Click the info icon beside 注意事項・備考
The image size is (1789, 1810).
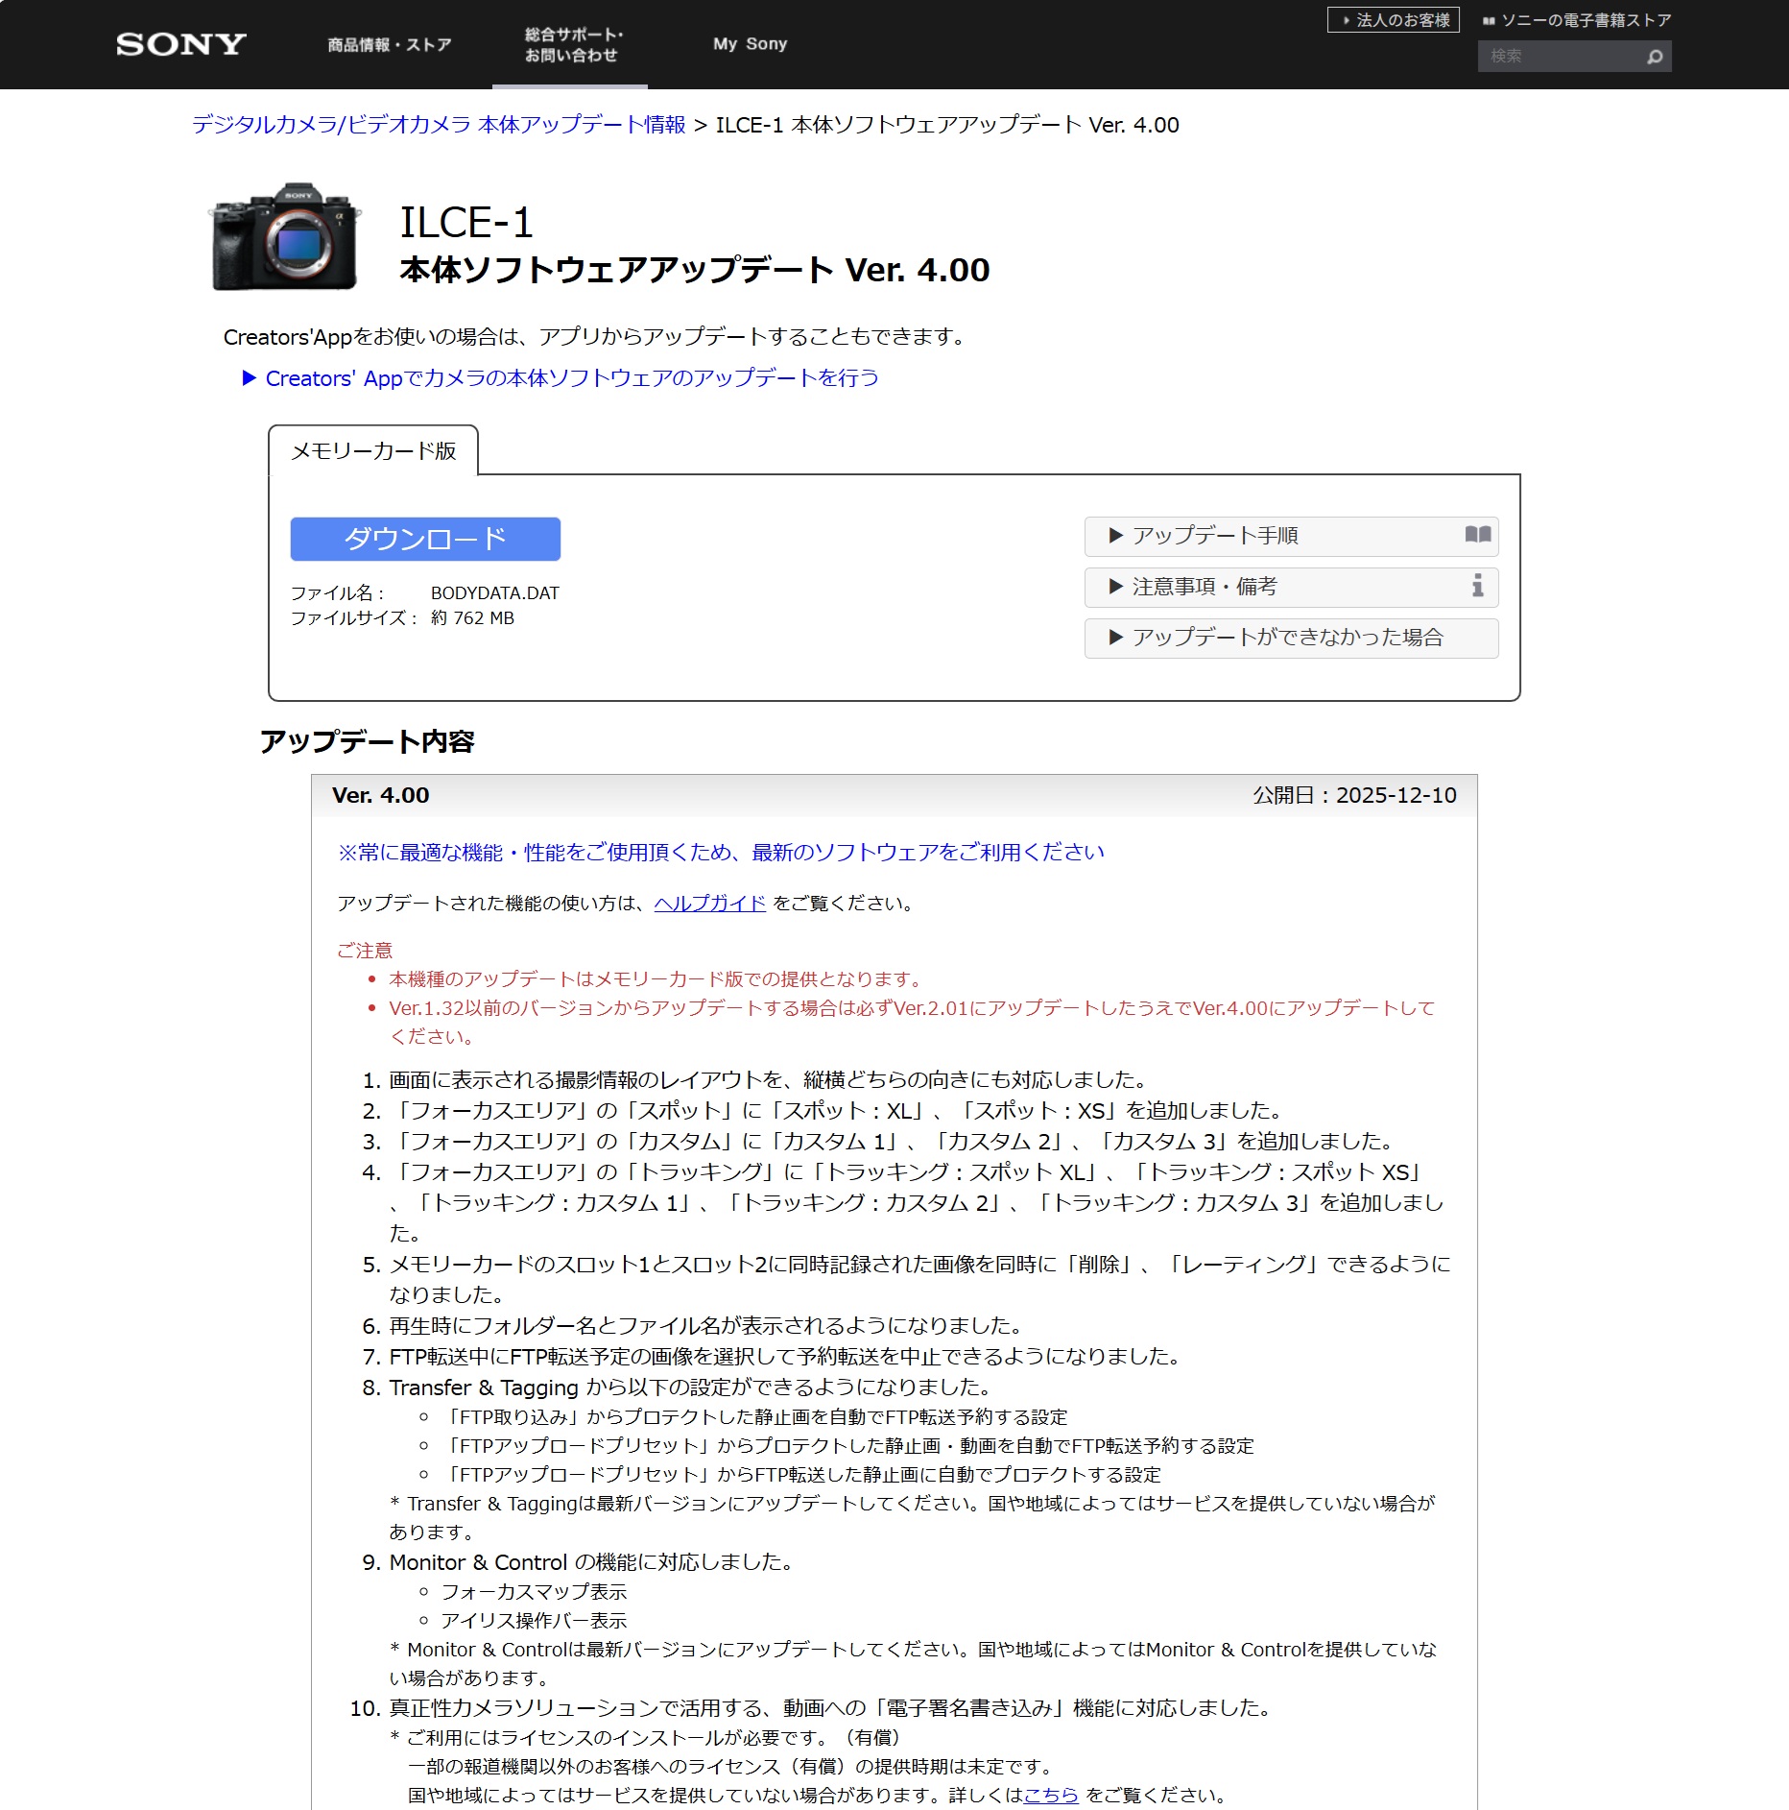tap(1477, 586)
